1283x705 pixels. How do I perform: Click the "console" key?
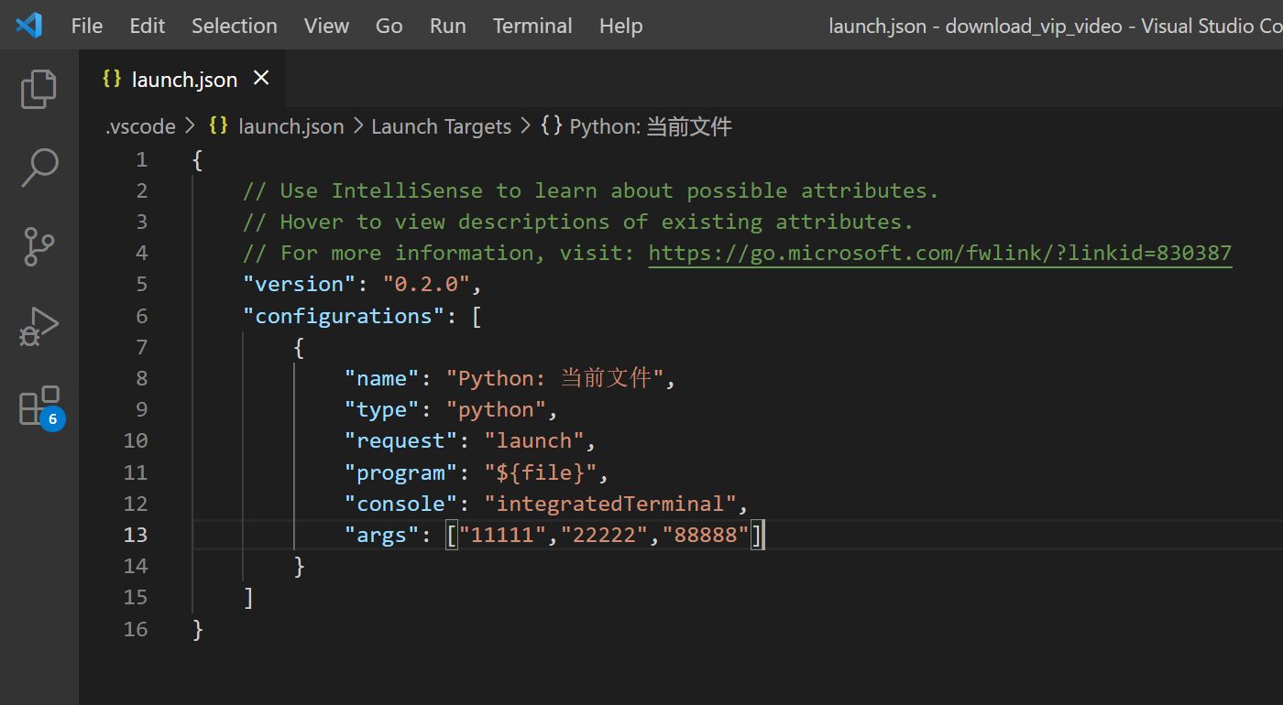[400, 504]
